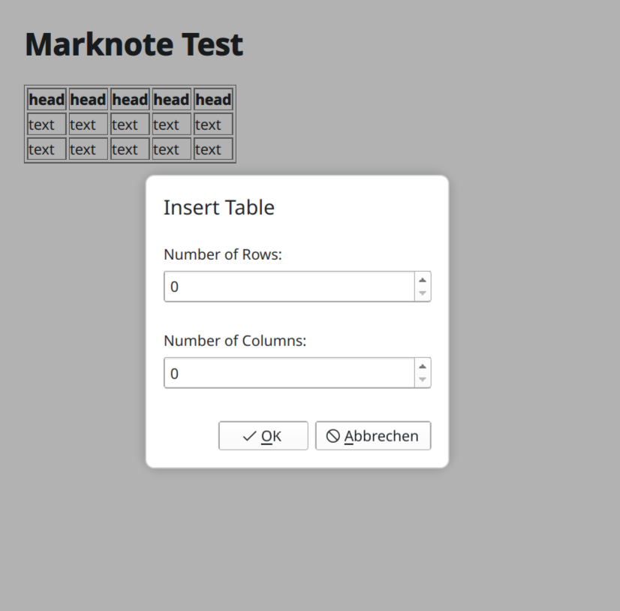
Task: Click the third head cell in table
Action: [130, 100]
